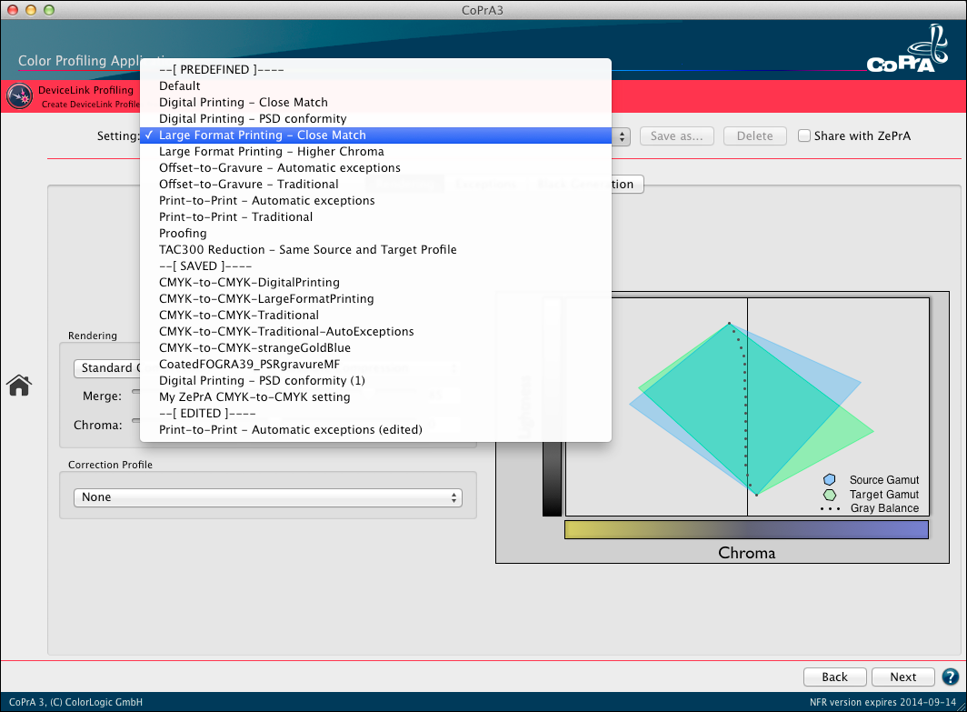Screen dimensions: 967x712
Task: Select Default preset in the list
Action: click(x=180, y=86)
